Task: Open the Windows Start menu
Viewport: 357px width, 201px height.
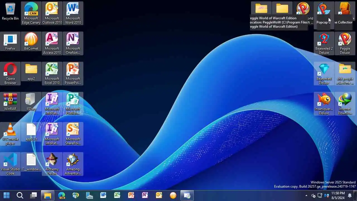Action: click(x=6, y=195)
